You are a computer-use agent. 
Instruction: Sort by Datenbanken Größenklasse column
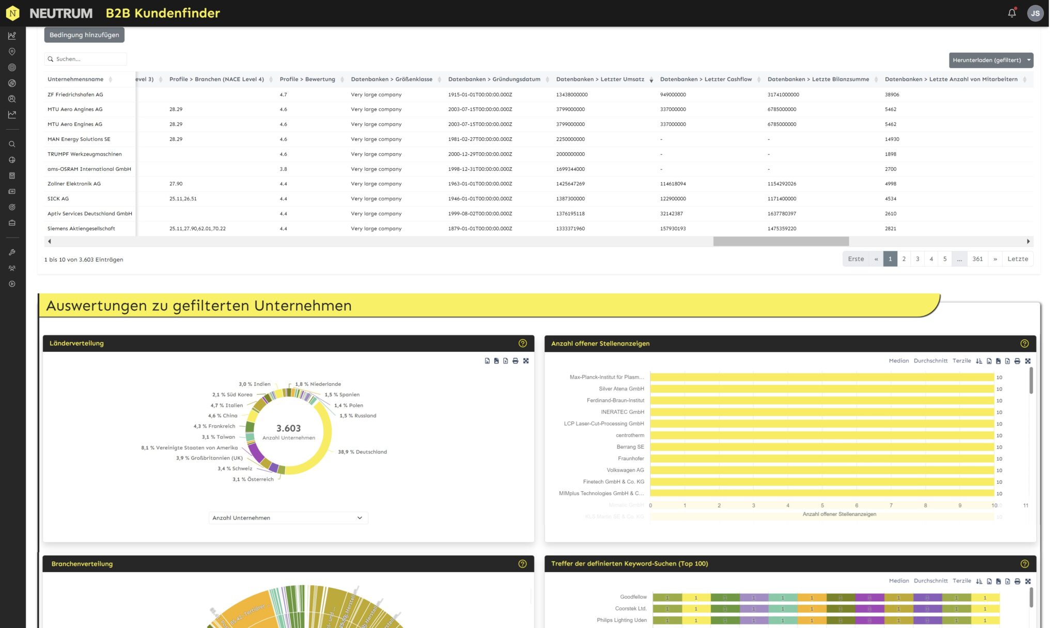396,80
